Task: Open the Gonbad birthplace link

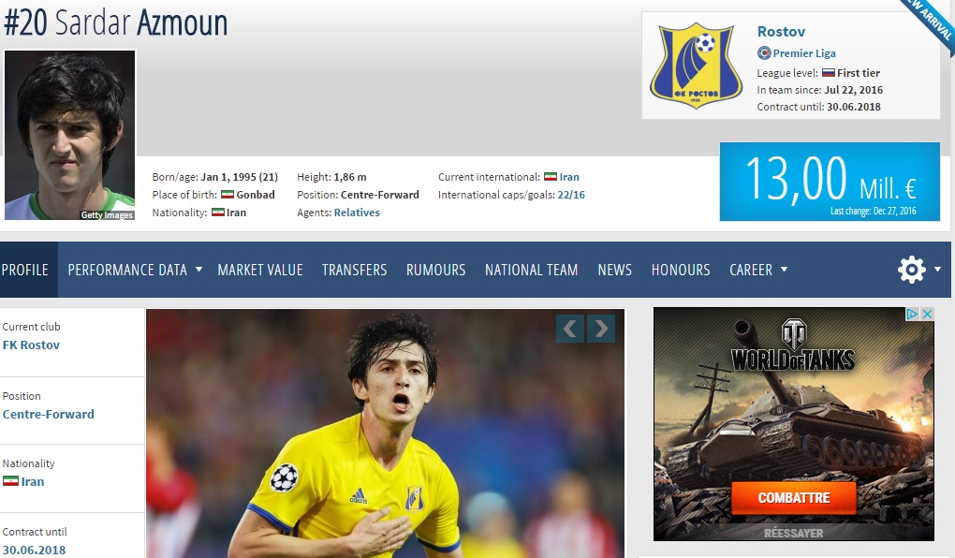Action: 256,195
